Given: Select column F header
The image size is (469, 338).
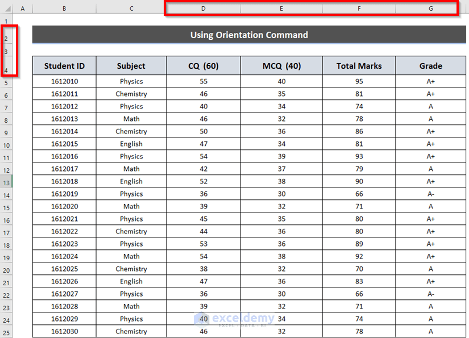Looking at the screenshot, I should coord(359,9).
